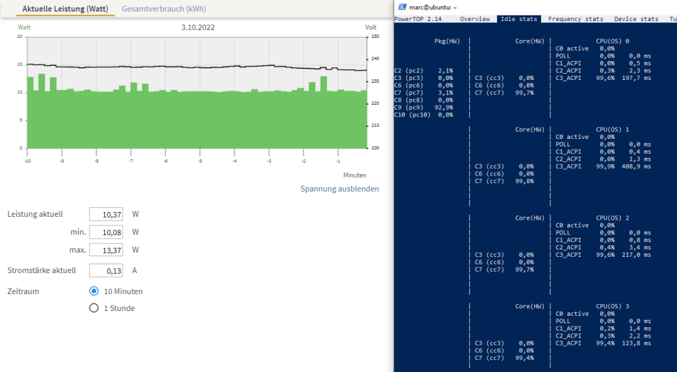Screen dimensions: 677x372
Task: Switch to Aktuelle Leistung (Watt) tab
Action: click(x=65, y=9)
